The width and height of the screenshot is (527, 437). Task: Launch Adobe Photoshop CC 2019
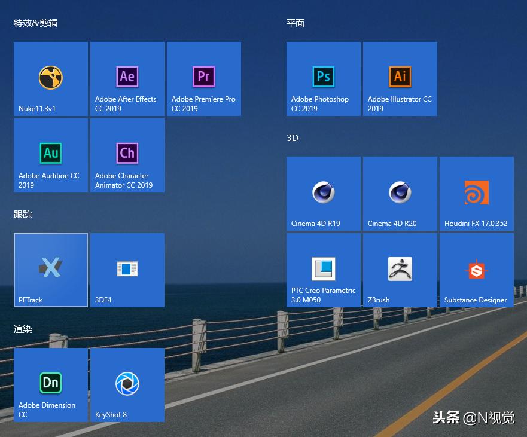coord(324,79)
